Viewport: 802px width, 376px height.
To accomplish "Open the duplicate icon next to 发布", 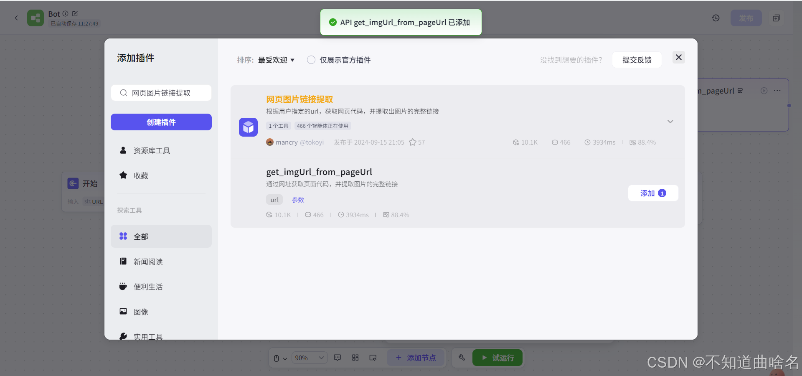I will pyautogui.click(x=777, y=18).
